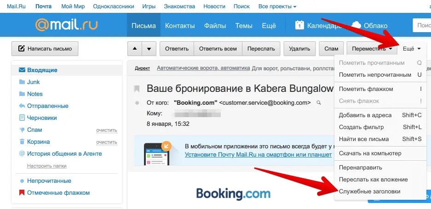This screenshot has height=209, width=431.
Task: Open Мой Мир in the top bar
Action: (x=73, y=6)
